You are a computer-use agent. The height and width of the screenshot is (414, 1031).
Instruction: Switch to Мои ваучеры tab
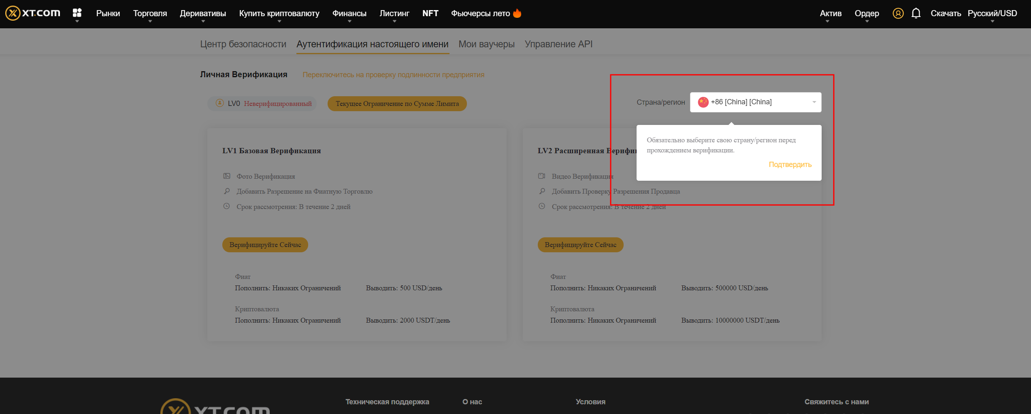click(486, 44)
